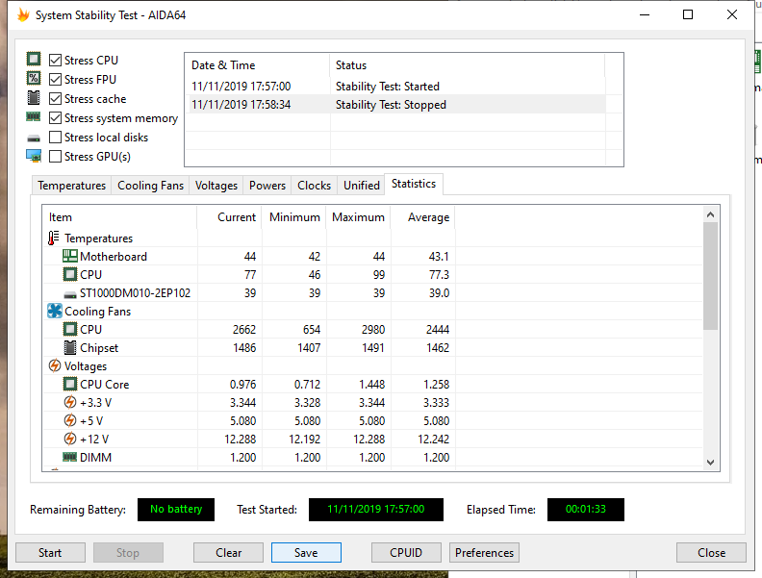762x578 pixels.
Task: Click the CPU chip icon beside Stress CPU
Action: [34, 60]
